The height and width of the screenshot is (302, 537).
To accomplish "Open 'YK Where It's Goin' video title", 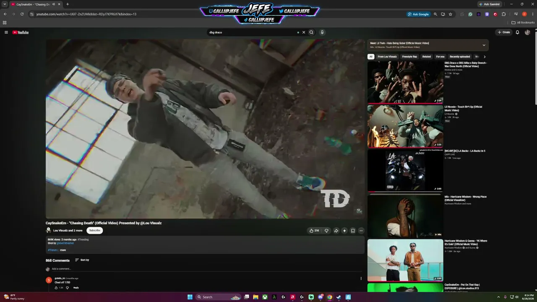I will 466,242.
